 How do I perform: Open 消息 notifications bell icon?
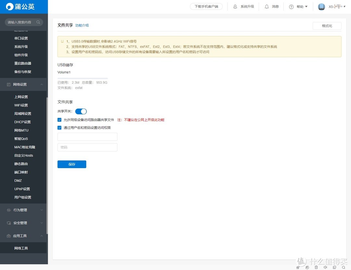point(267,6)
